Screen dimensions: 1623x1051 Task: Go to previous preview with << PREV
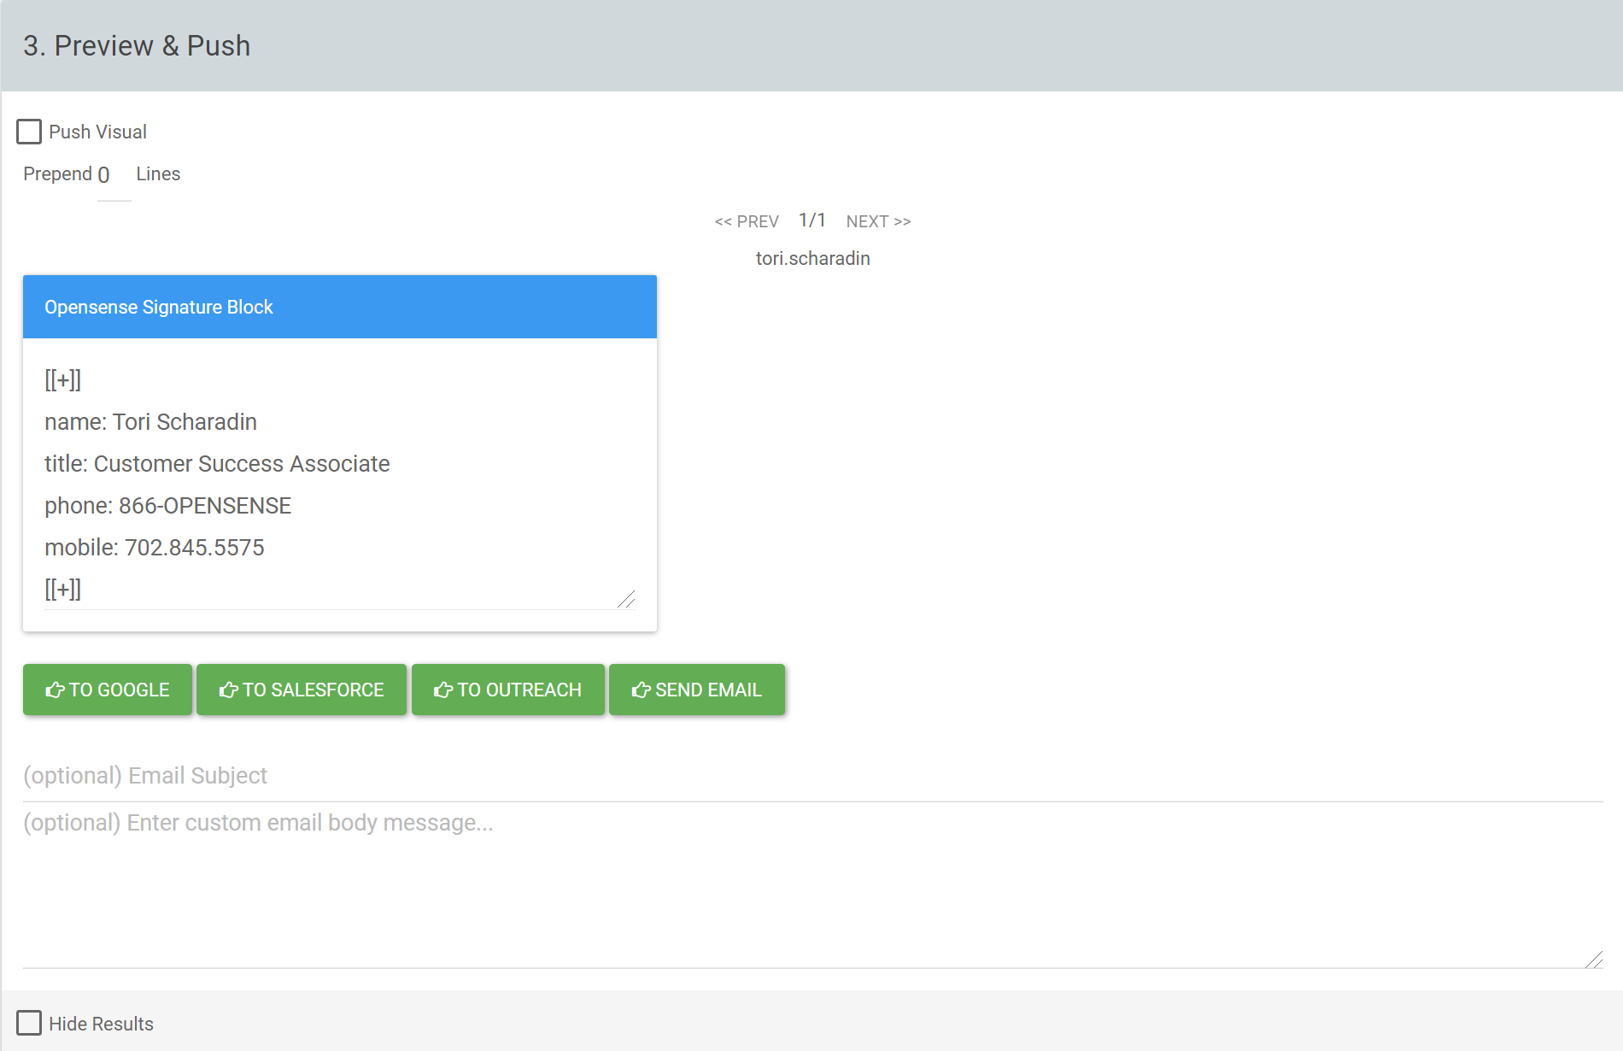pos(747,221)
